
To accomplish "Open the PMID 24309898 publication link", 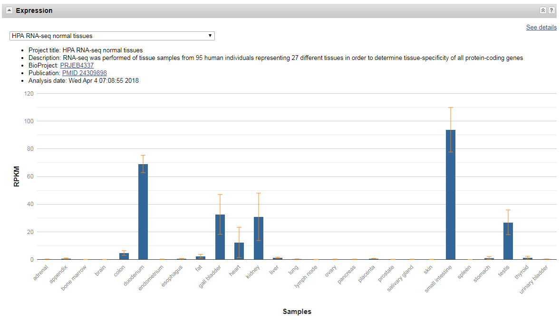I will [x=84, y=73].
